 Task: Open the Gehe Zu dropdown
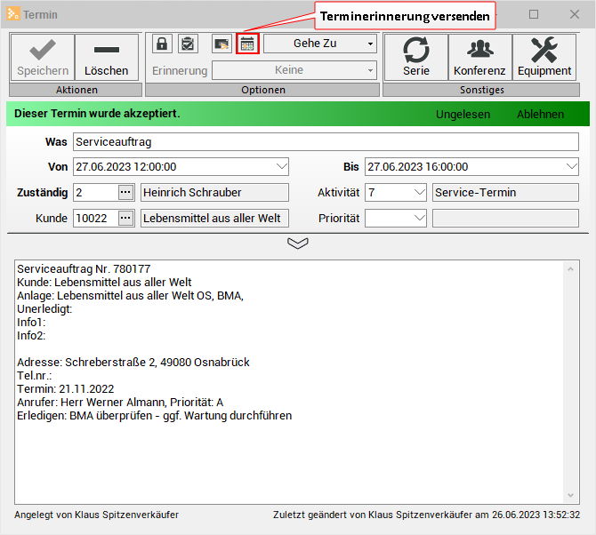[320, 44]
